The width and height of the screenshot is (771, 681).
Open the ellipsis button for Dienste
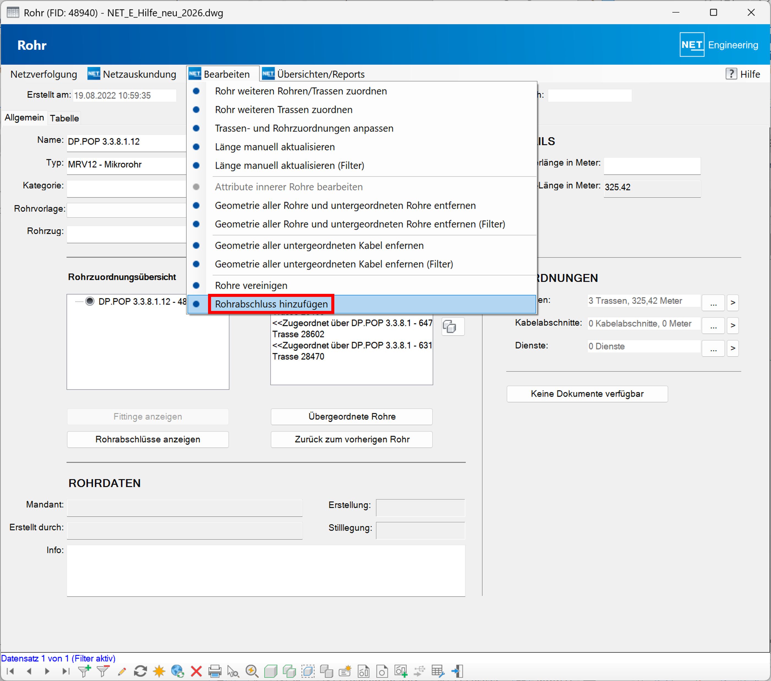713,348
